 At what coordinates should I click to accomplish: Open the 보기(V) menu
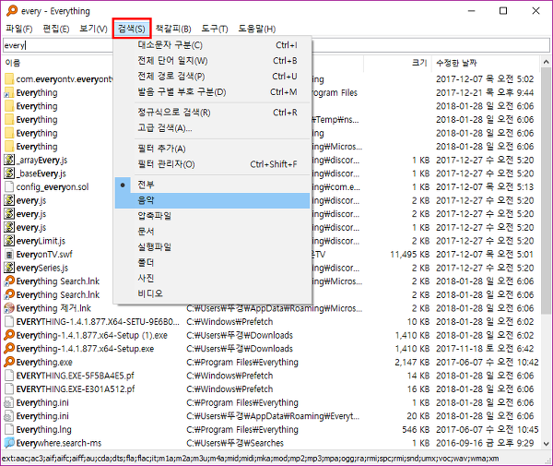pyautogui.click(x=93, y=29)
